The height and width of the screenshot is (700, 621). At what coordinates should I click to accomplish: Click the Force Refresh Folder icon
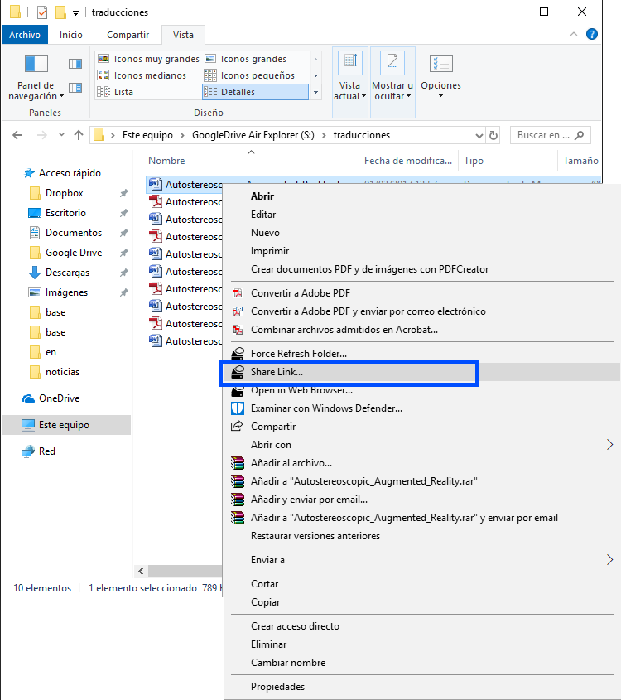[238, 354]
